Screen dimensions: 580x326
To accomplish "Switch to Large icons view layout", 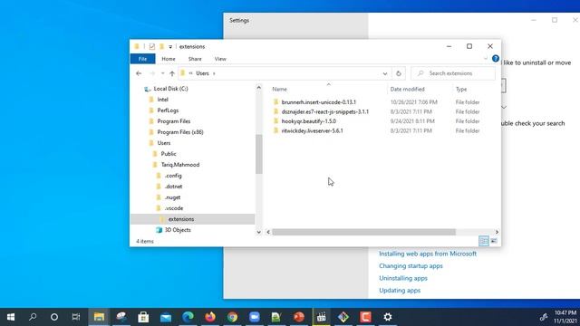I will click(x=494, y=241).
